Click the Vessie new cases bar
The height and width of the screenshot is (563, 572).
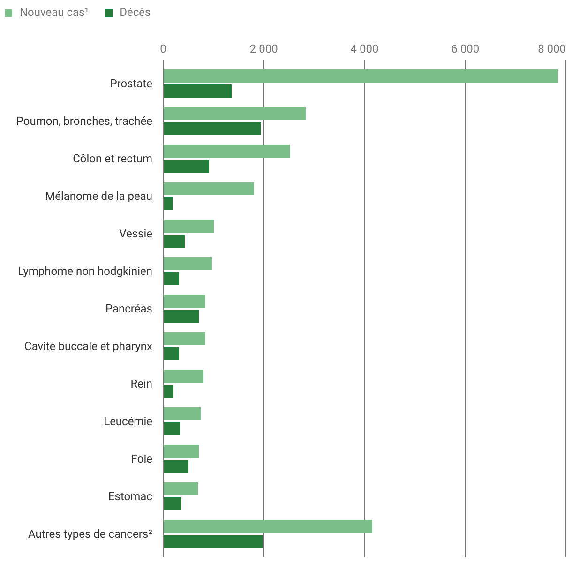coord(188,226)
